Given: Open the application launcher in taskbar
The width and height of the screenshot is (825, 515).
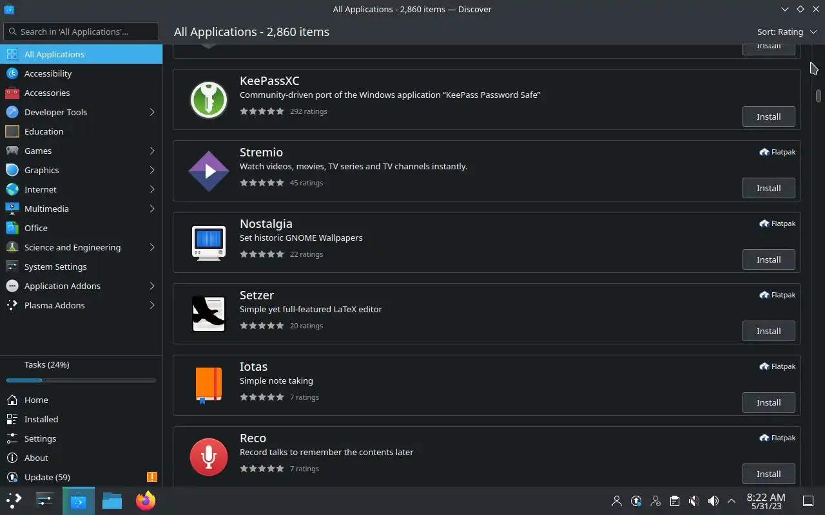Looking at the screenshot, I should coord(14,500).
